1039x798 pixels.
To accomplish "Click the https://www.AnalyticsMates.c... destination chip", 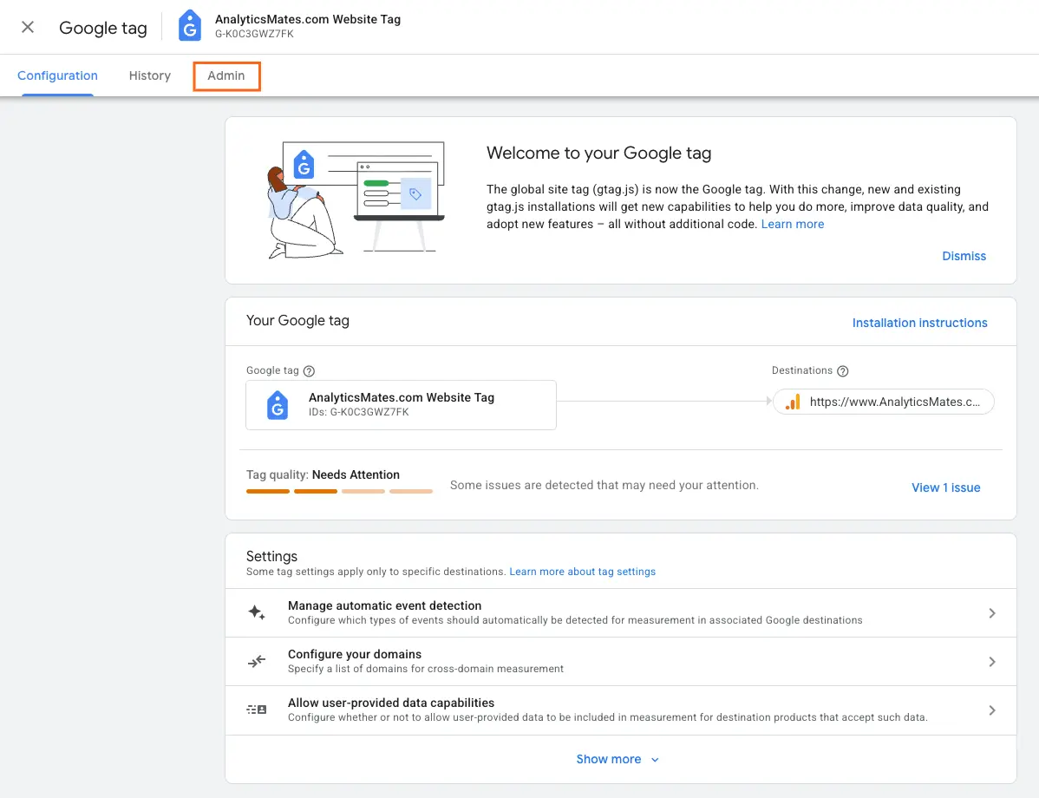I will 883,402.
